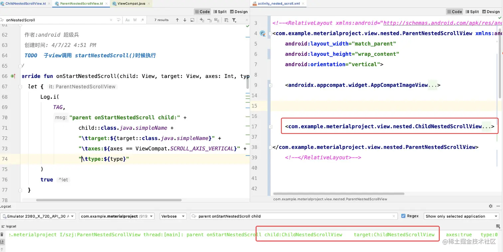This screenshot has height=252, width=503.
Task: Unselect occurrence icon in search bar
Action: point(209,20)
